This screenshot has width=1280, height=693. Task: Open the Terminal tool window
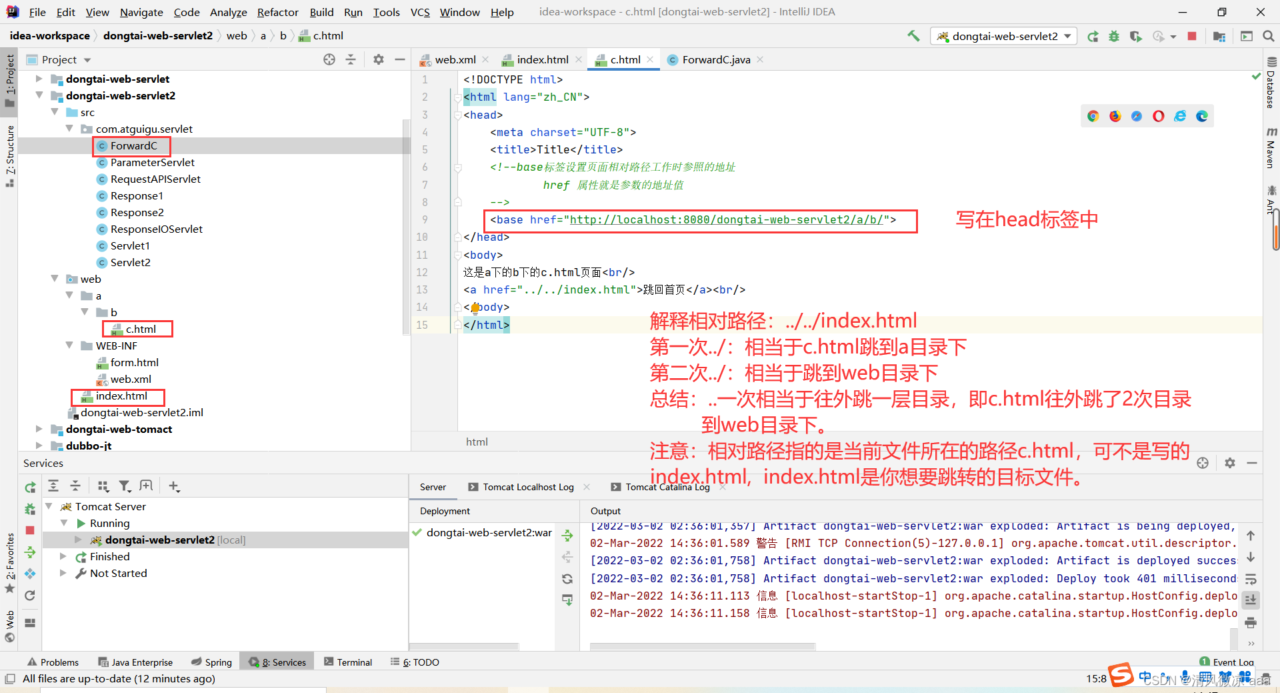click(x=348, y=662)
